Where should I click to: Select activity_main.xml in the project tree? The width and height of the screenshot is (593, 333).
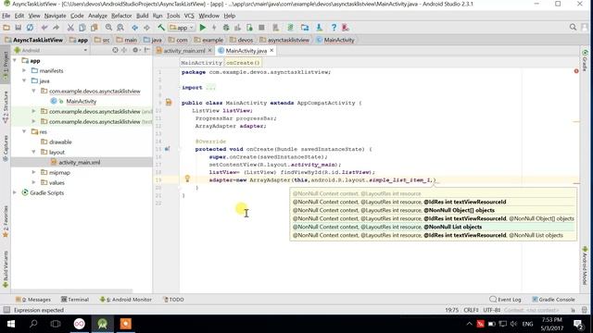coord(79,163)
